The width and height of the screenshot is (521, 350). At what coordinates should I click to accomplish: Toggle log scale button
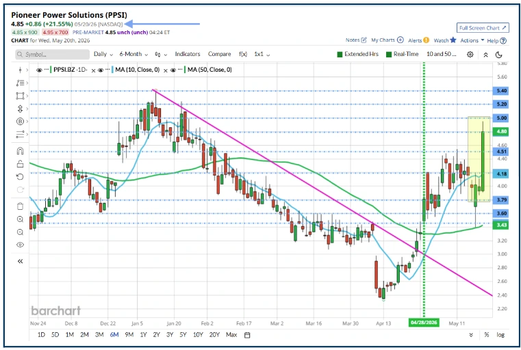pyautogui.click(x=500, y=335)
